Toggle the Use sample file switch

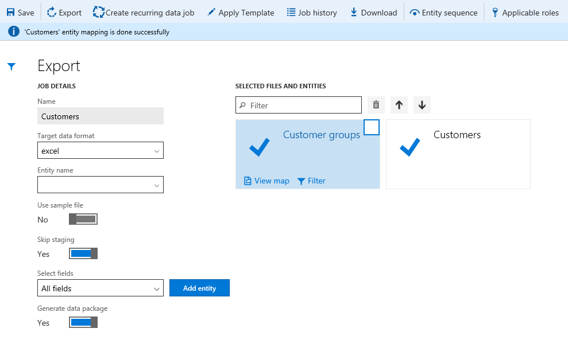[83, 219]
